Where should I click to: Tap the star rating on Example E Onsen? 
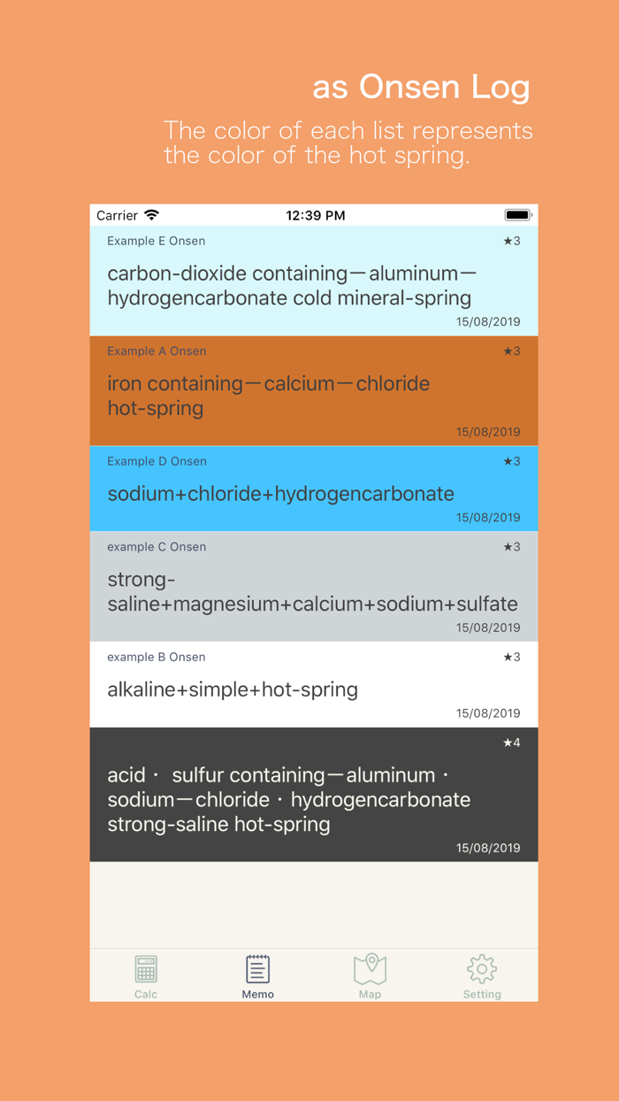[511, 240]
